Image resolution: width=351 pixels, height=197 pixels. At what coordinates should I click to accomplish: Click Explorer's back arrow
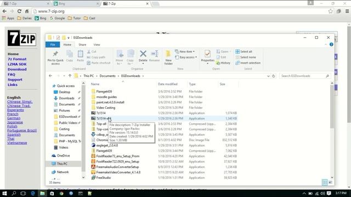50,76
